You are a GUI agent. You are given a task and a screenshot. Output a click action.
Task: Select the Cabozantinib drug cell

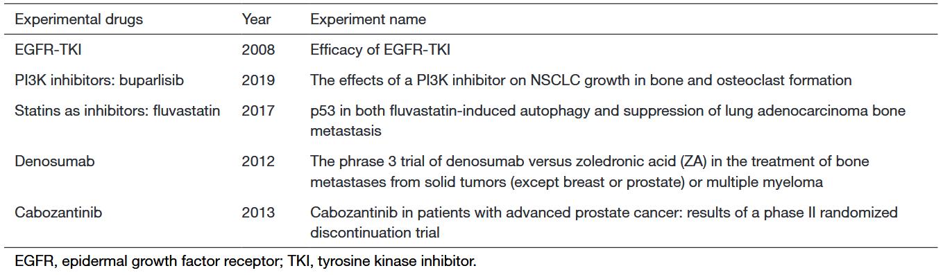pos(58,213)
